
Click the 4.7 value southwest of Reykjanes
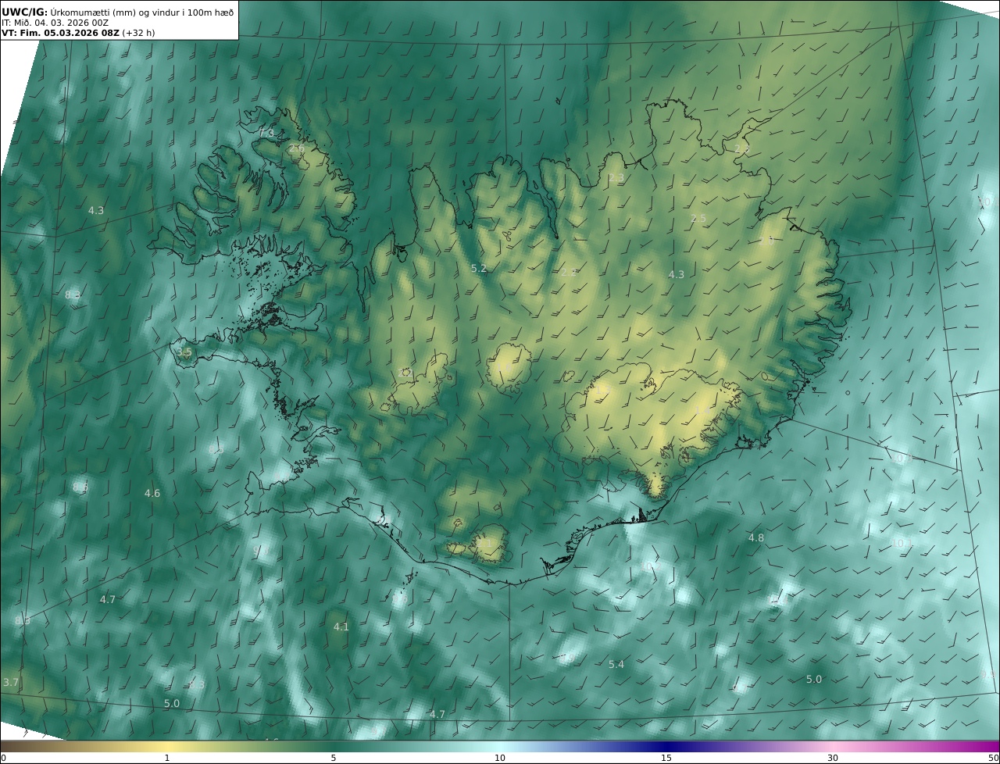coord(108,599)
